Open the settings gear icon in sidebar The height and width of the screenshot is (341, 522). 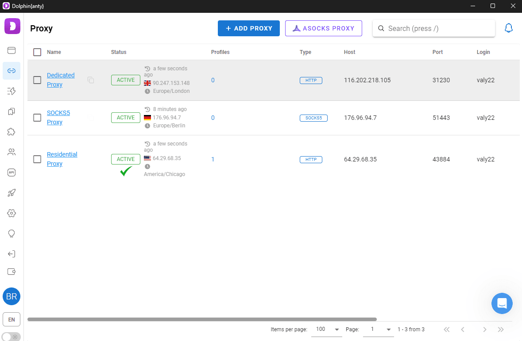tap(12, 213)
